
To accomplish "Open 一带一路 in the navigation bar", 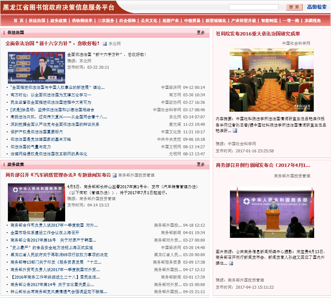I will 291,21.
